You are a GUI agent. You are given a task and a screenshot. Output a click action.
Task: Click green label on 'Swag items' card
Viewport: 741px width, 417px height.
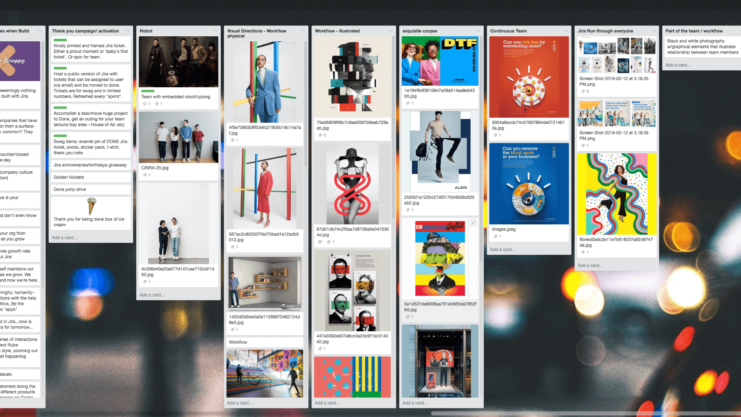pos(60,136)
